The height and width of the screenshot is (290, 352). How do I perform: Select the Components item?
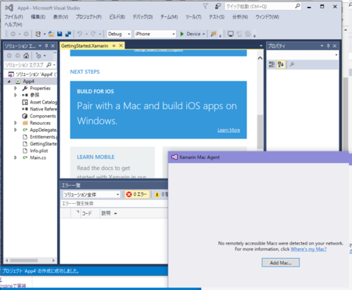pyautogui.click(x=39, y=116)
